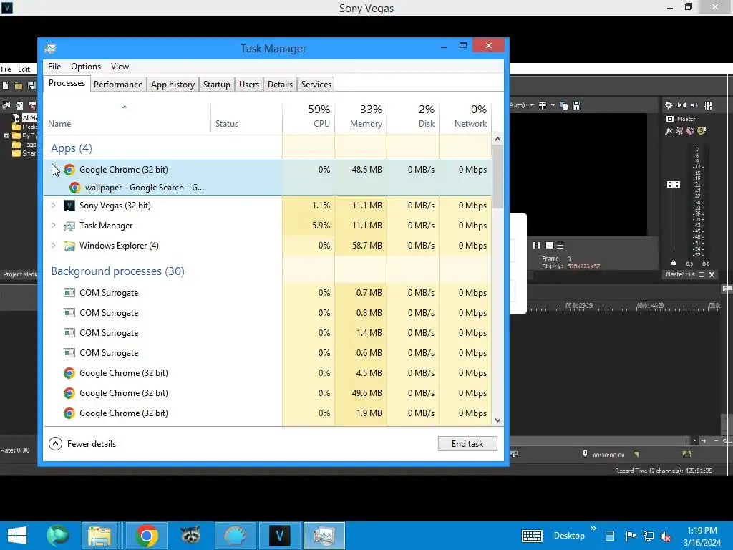The width and height of the screenshot is (733, 550).
Task: Toggle lock fader channels icon in Master Bus
Action: pos(674,263)
